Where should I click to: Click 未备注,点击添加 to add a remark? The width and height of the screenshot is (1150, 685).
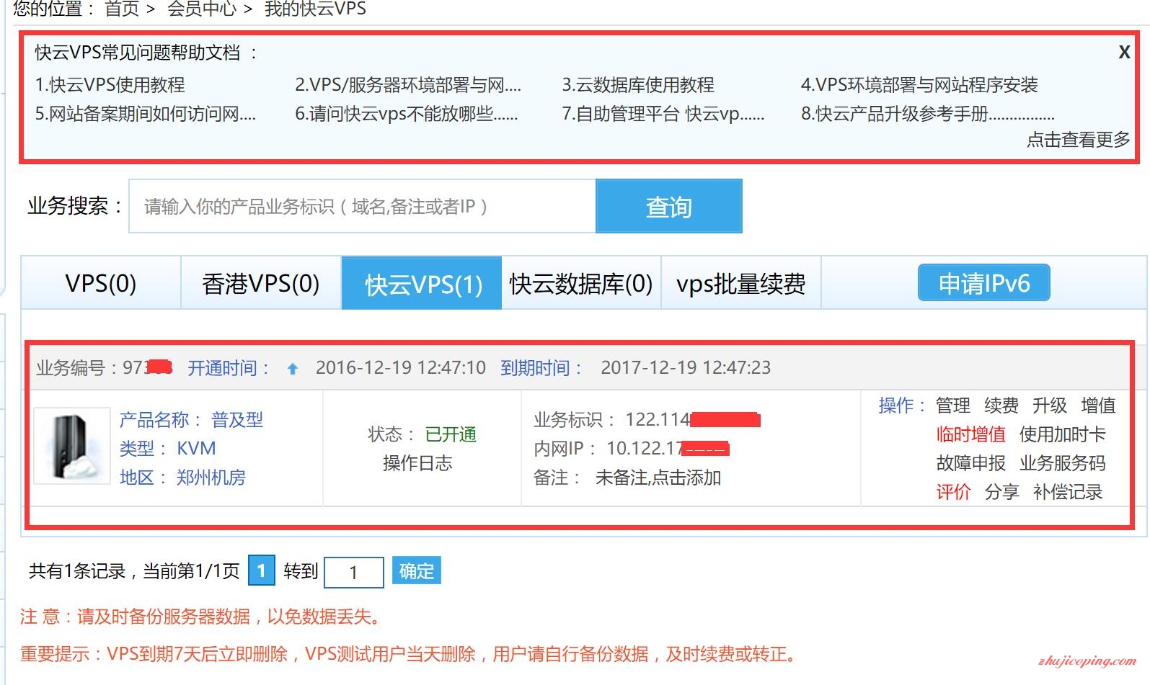click(658, 478)
